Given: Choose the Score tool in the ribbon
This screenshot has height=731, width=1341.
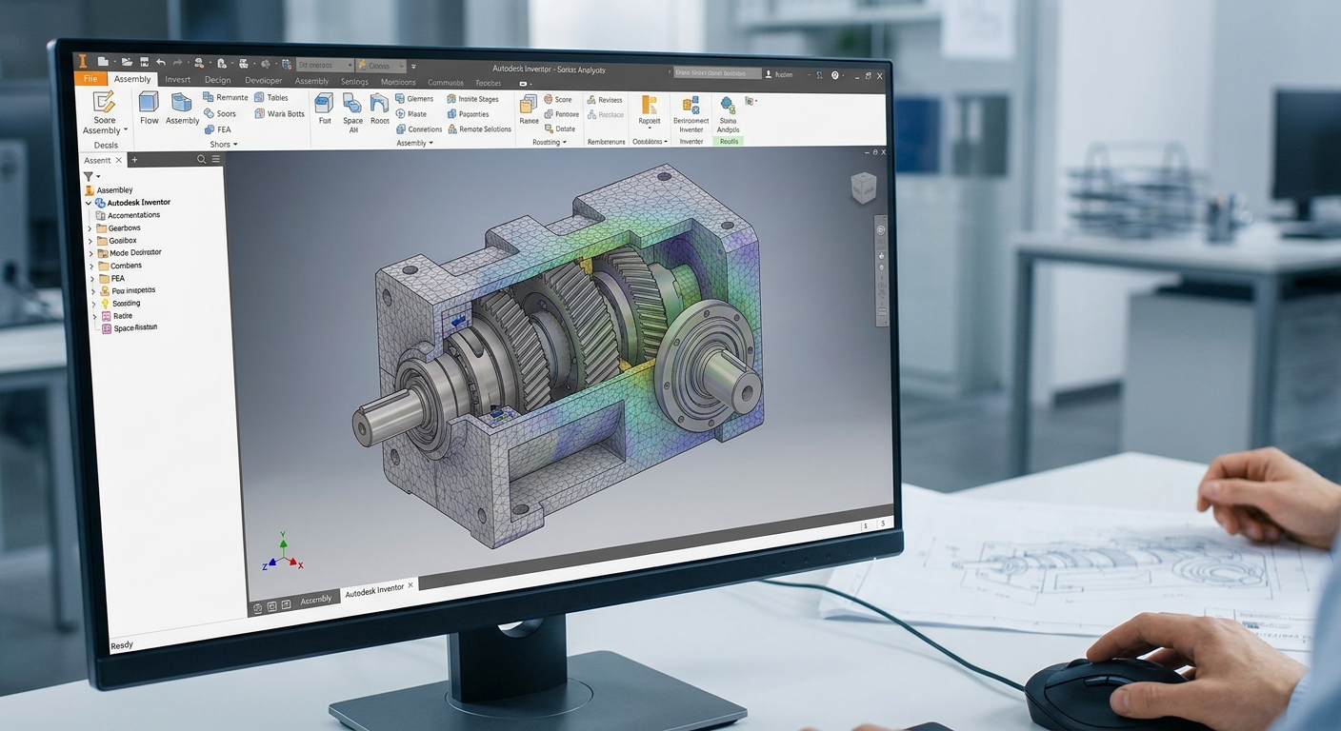Looking at the screenshot, I should point(558,99).
